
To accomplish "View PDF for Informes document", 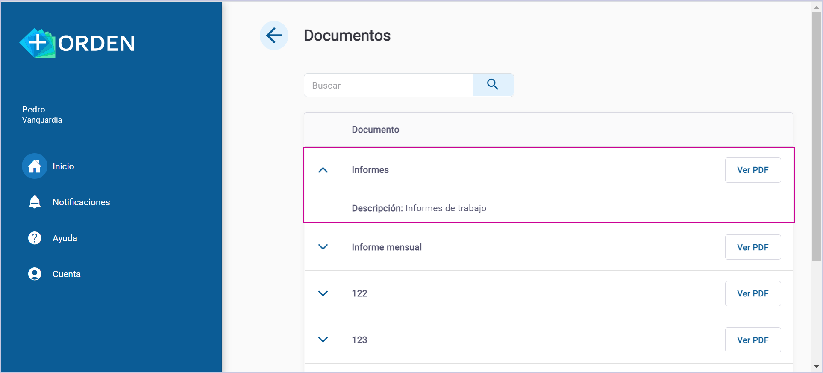I will pos(752,170).
